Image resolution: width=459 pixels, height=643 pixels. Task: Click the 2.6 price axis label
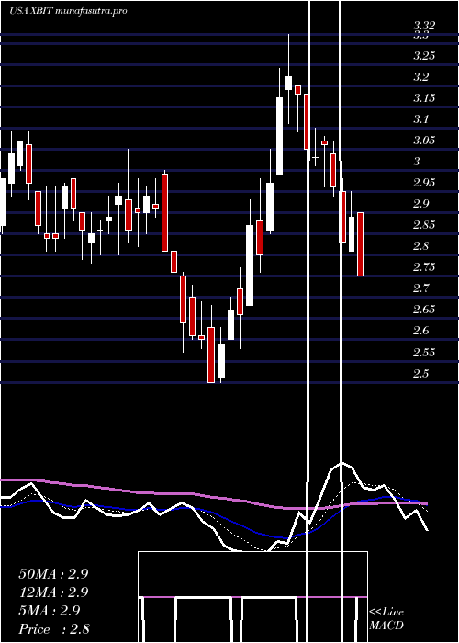coord(420,331)
